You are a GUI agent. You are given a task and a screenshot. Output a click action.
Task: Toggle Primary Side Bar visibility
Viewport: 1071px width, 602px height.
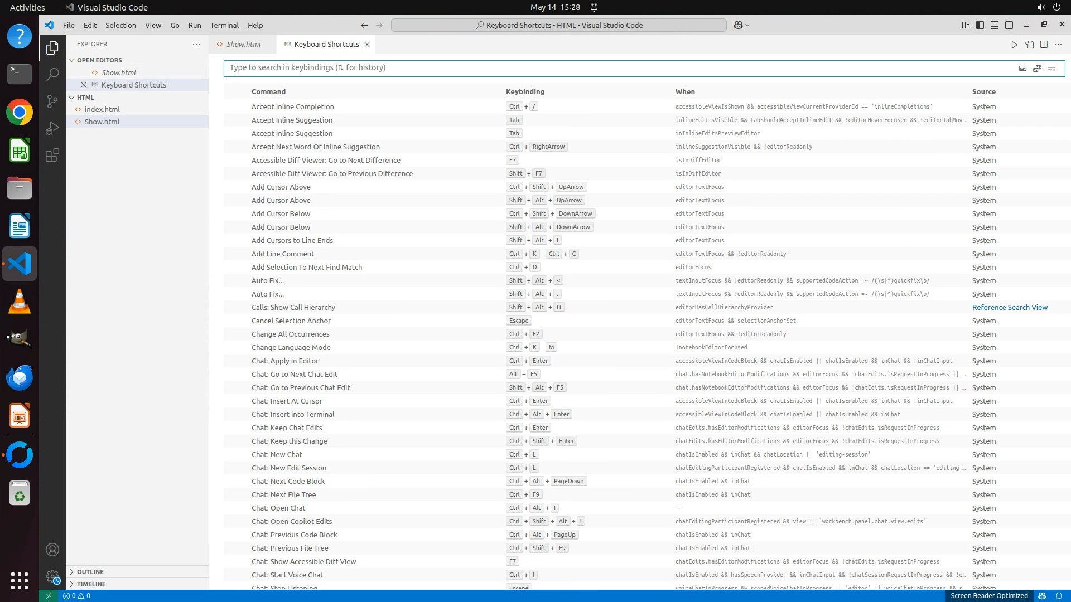(x=980, y=25)
